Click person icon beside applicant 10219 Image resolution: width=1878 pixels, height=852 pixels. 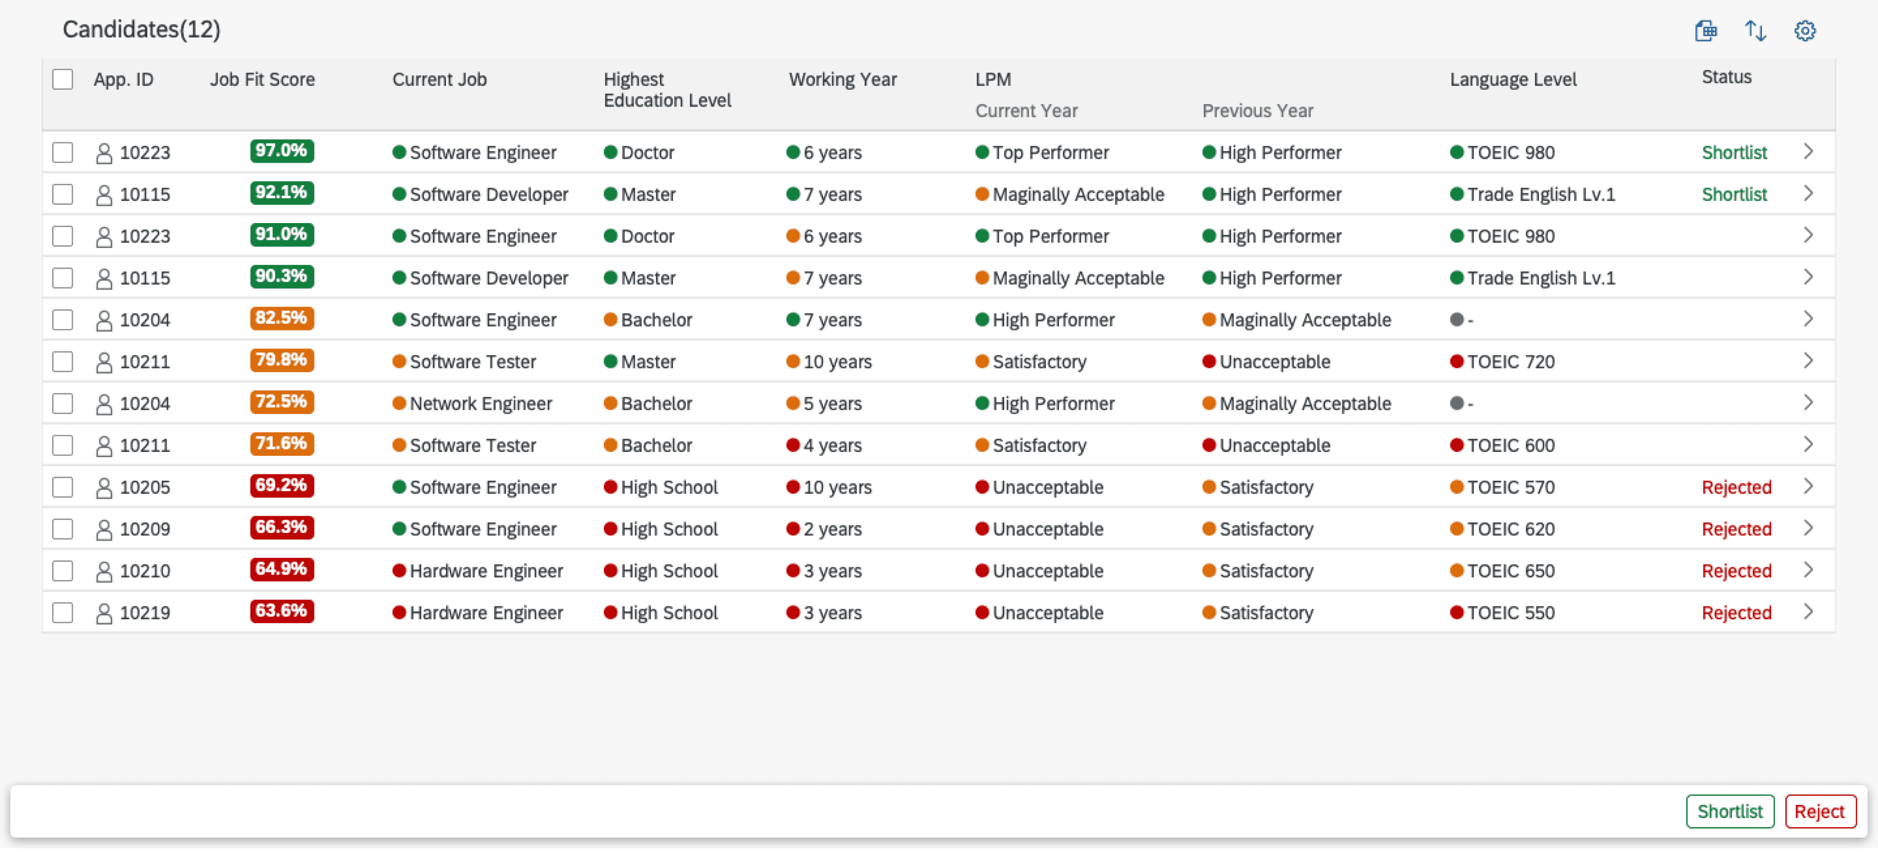pyautogui.click(x=104, y=614)
